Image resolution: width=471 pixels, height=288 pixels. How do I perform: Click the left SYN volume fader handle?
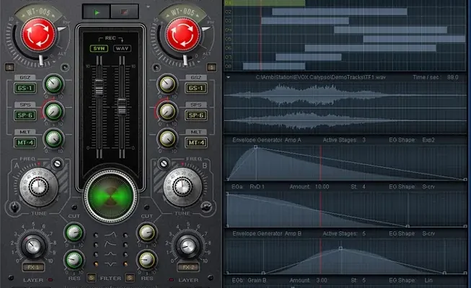[97, 87]
